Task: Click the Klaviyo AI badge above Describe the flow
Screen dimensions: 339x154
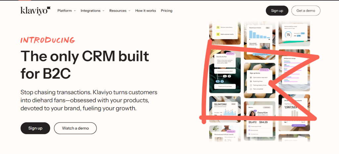Action: click(x=230, y=53)
